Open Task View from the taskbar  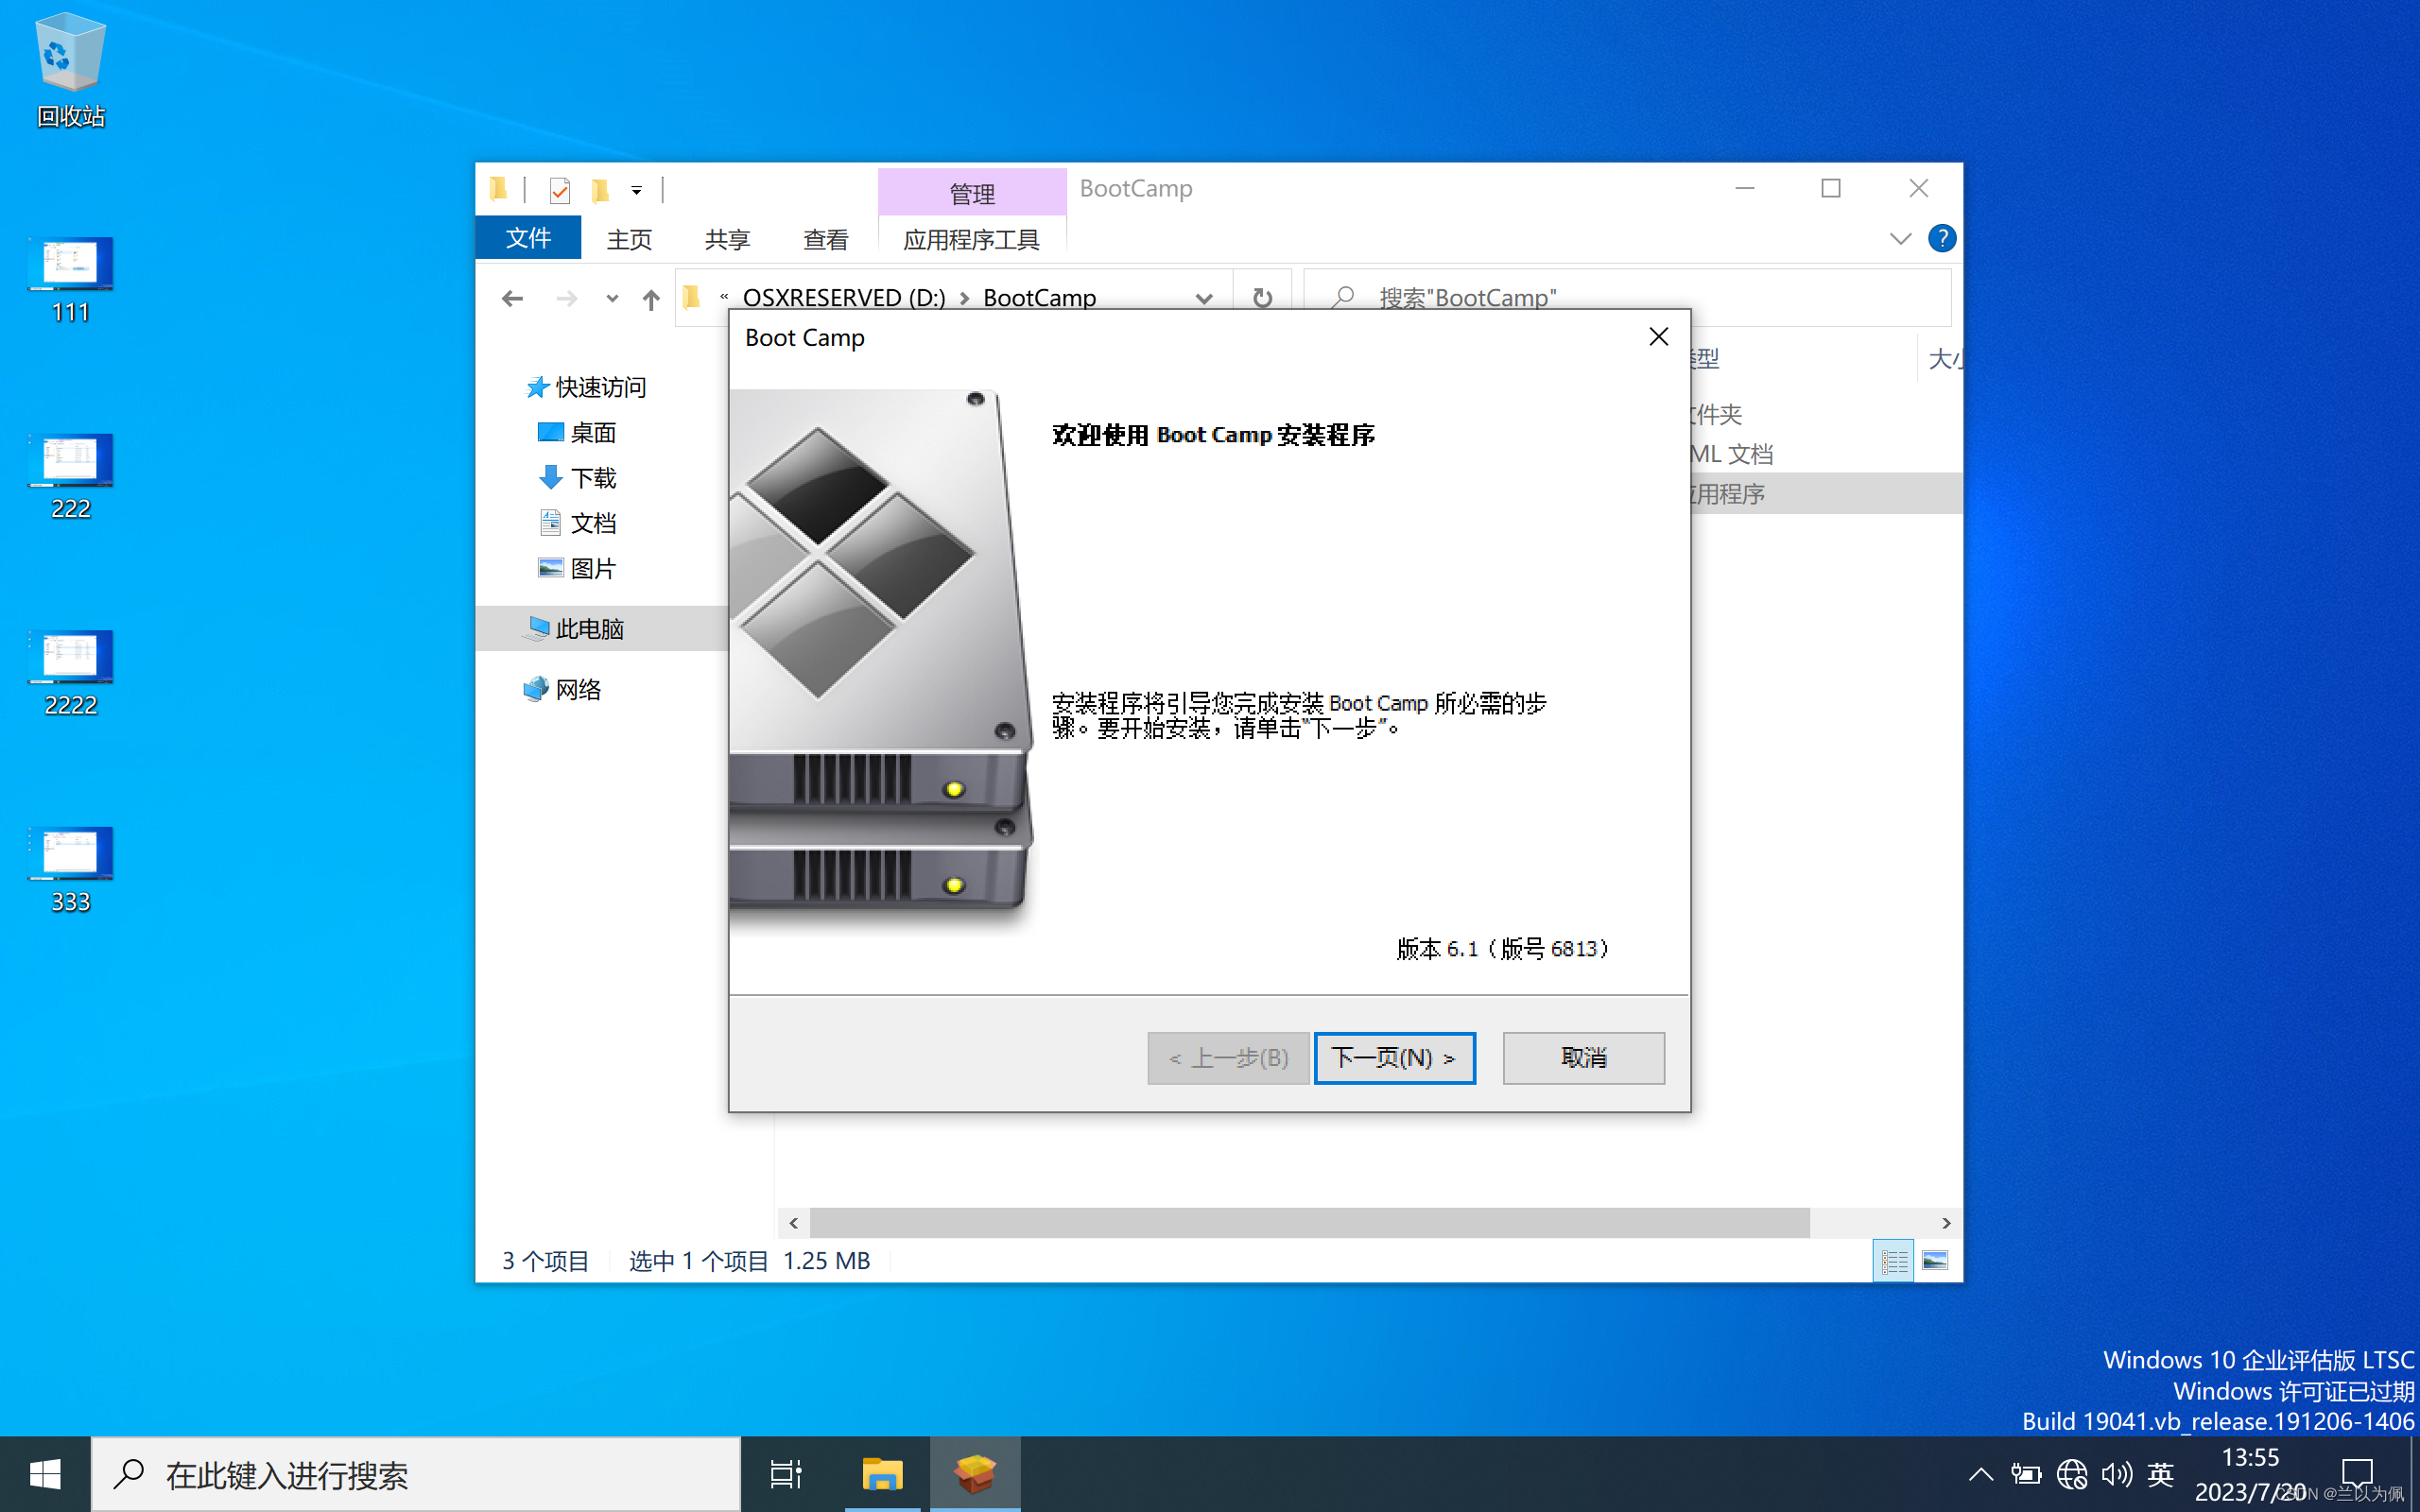pos(786,1474)
